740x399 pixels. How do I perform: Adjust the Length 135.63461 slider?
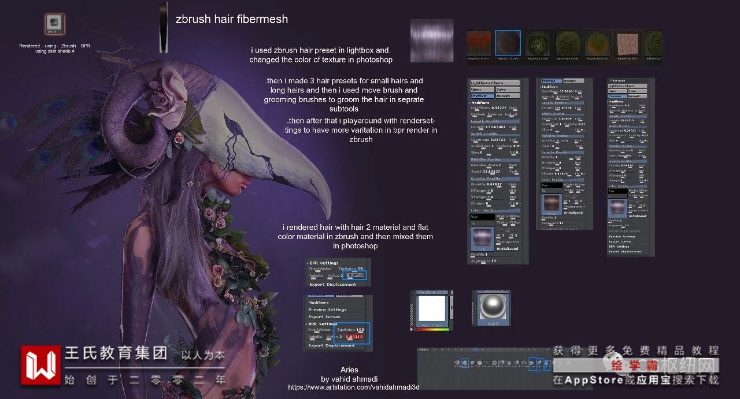pos(489,126)
